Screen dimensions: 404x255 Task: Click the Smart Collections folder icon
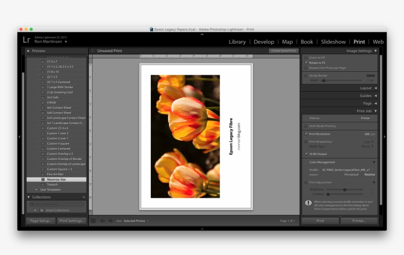point(42,210)
